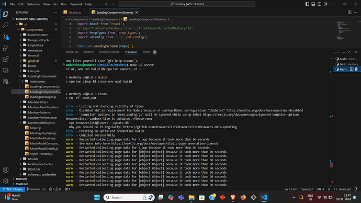
Task: Open the Accounts menu icon
Action: click(6, 170)
